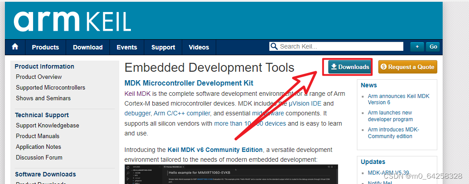Open the Events menu
This screenshot has height=184, width=469.
coord(127,47)
